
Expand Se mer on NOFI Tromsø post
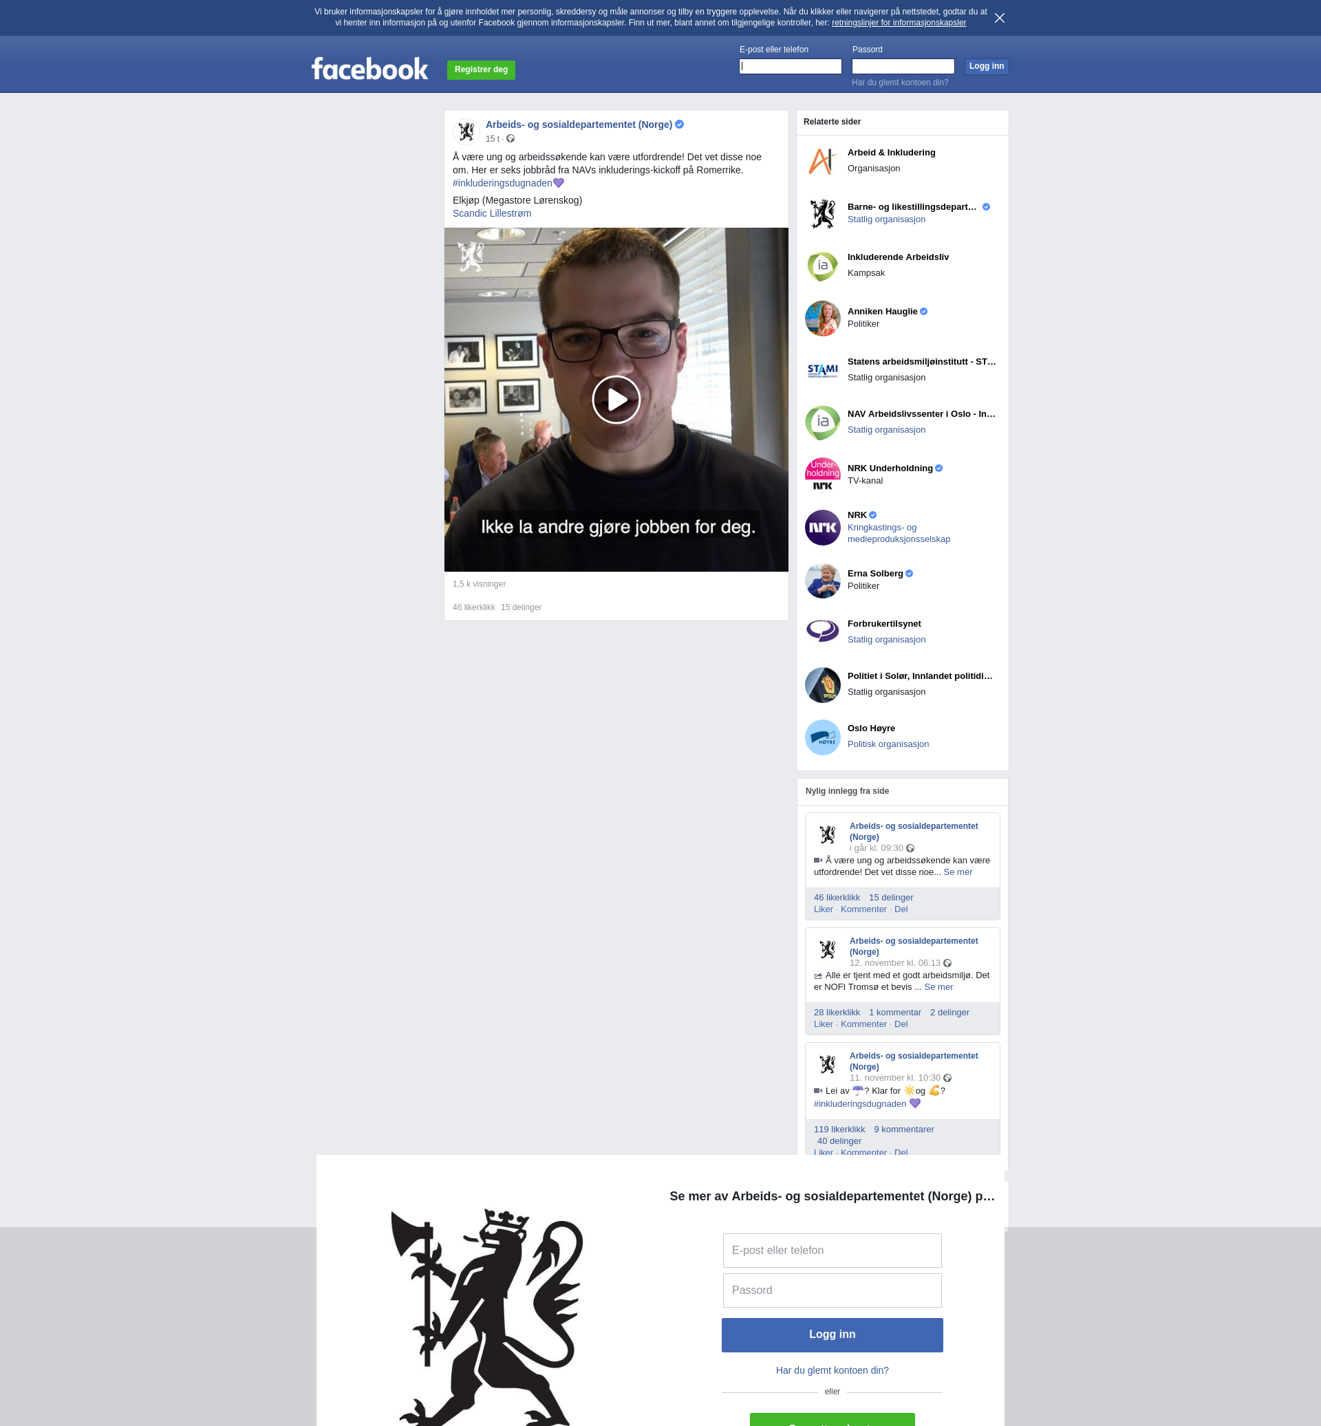tap(938, 987)
